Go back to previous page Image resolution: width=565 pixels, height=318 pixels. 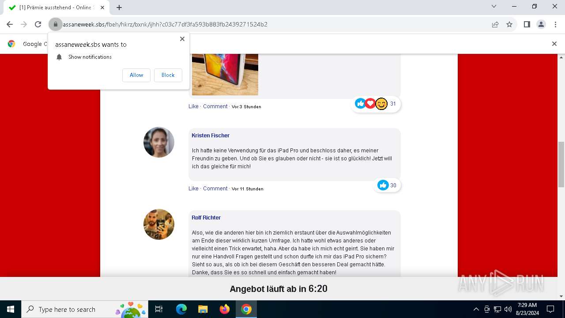click(10, 24)
